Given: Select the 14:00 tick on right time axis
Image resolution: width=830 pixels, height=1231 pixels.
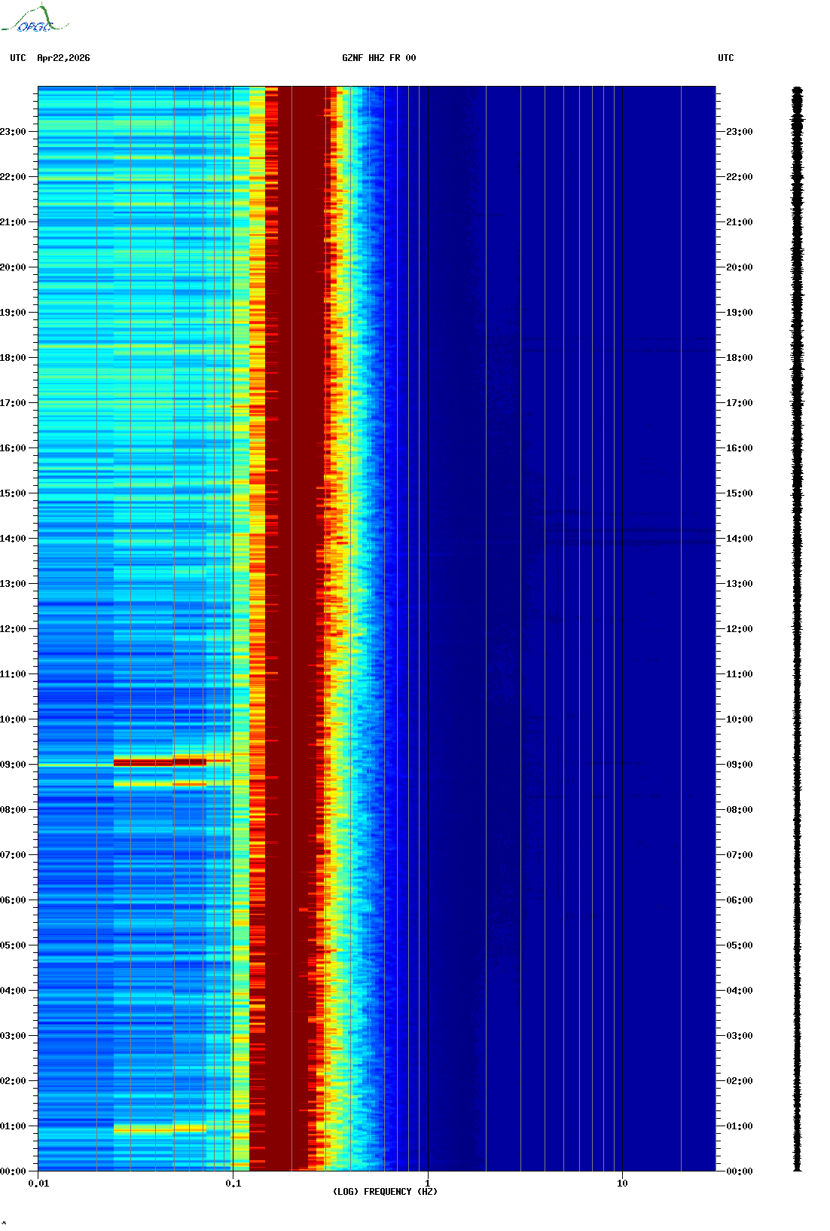Looking at the screenshot, I should coord(738,539).
